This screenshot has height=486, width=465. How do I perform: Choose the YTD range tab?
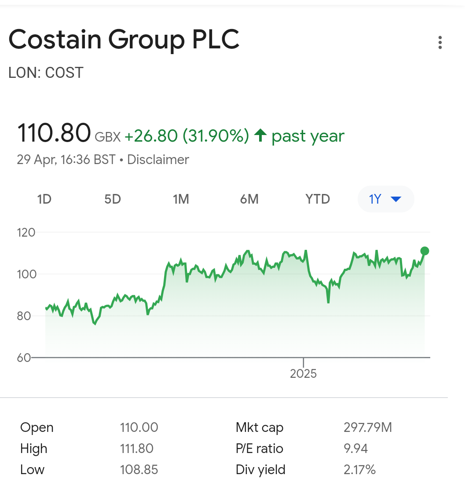[318, 199]
